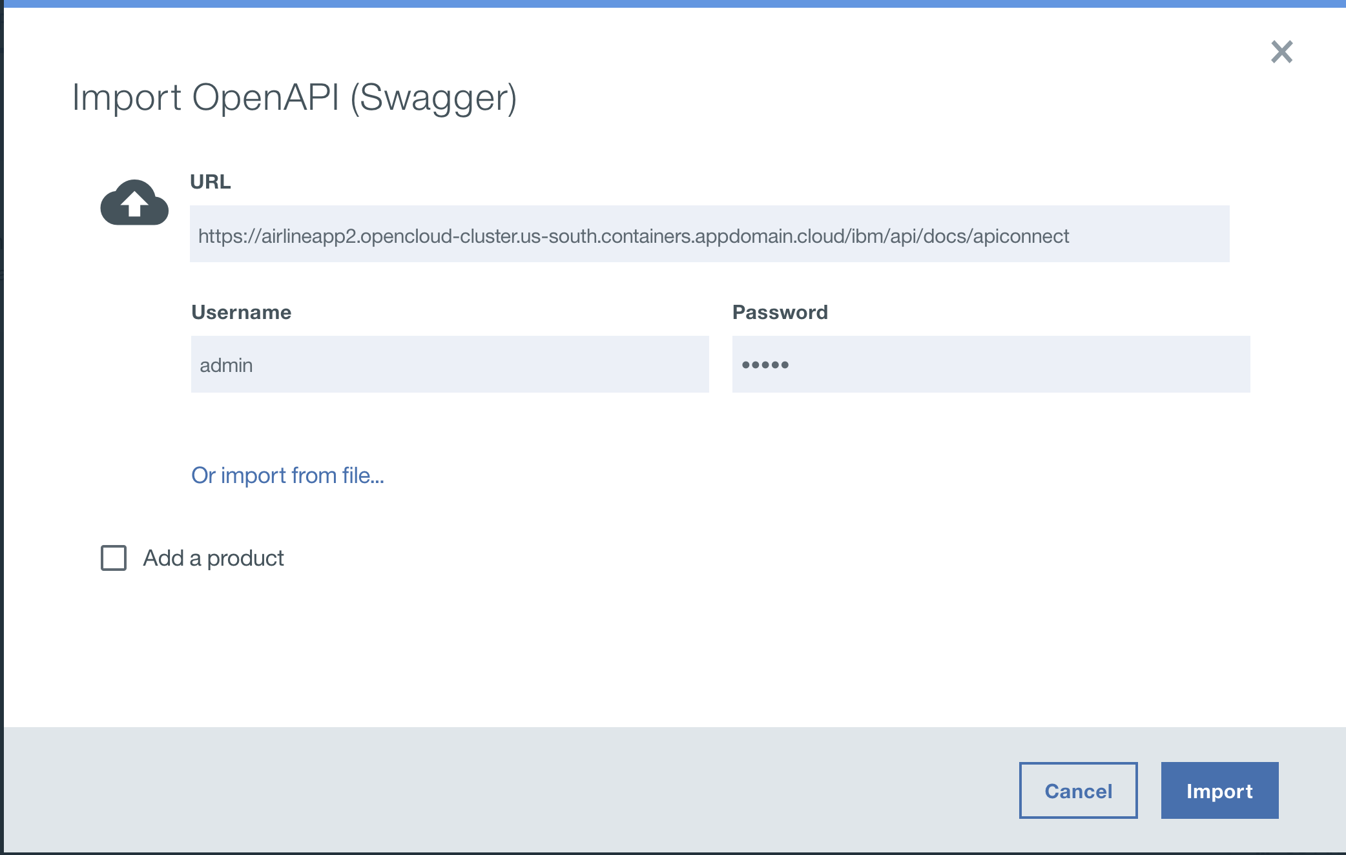Image resolution: width=1346 pixels, height=855 pixels.
Task: Click the 'Add a product' label text
Action: tap(213, 558)
